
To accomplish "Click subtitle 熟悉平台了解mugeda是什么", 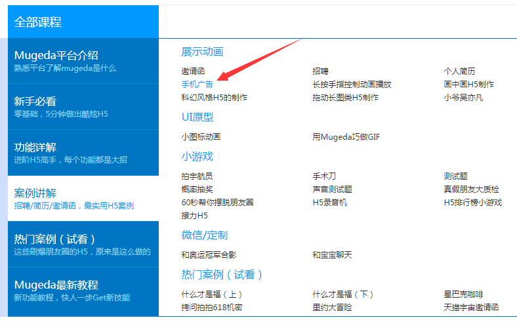I will tap(65, 68).
